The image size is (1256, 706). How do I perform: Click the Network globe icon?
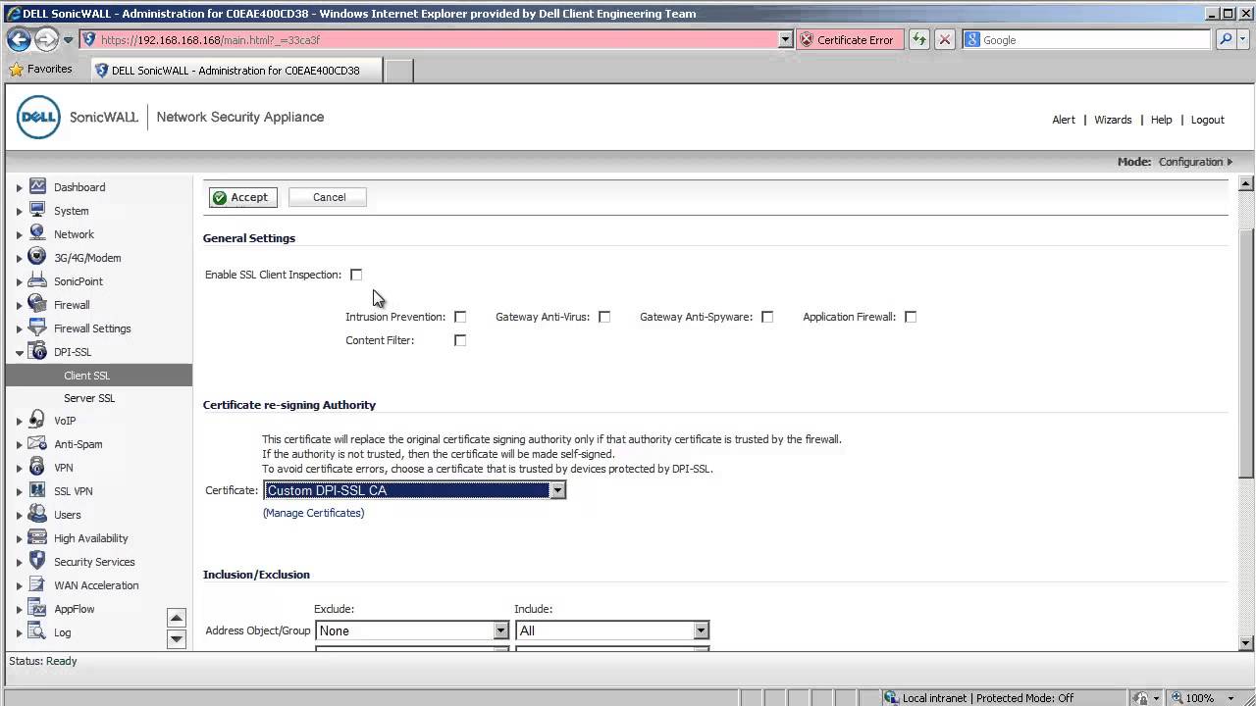(37, 233)
